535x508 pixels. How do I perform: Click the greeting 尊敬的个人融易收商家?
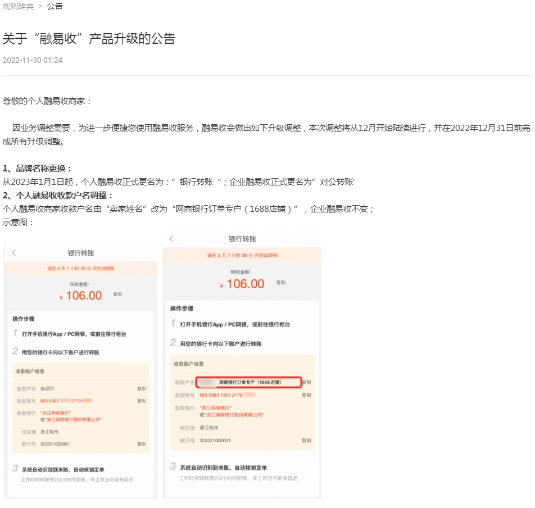pyautogui.click(x=47, y=101)
